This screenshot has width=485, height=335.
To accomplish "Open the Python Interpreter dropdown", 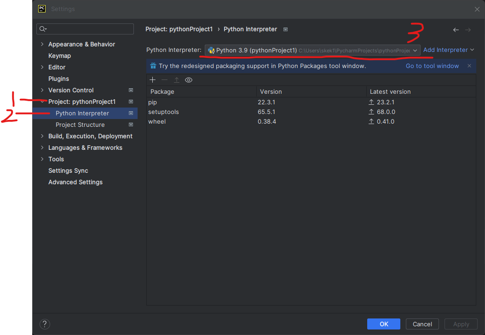I will (x=312, y=51).
